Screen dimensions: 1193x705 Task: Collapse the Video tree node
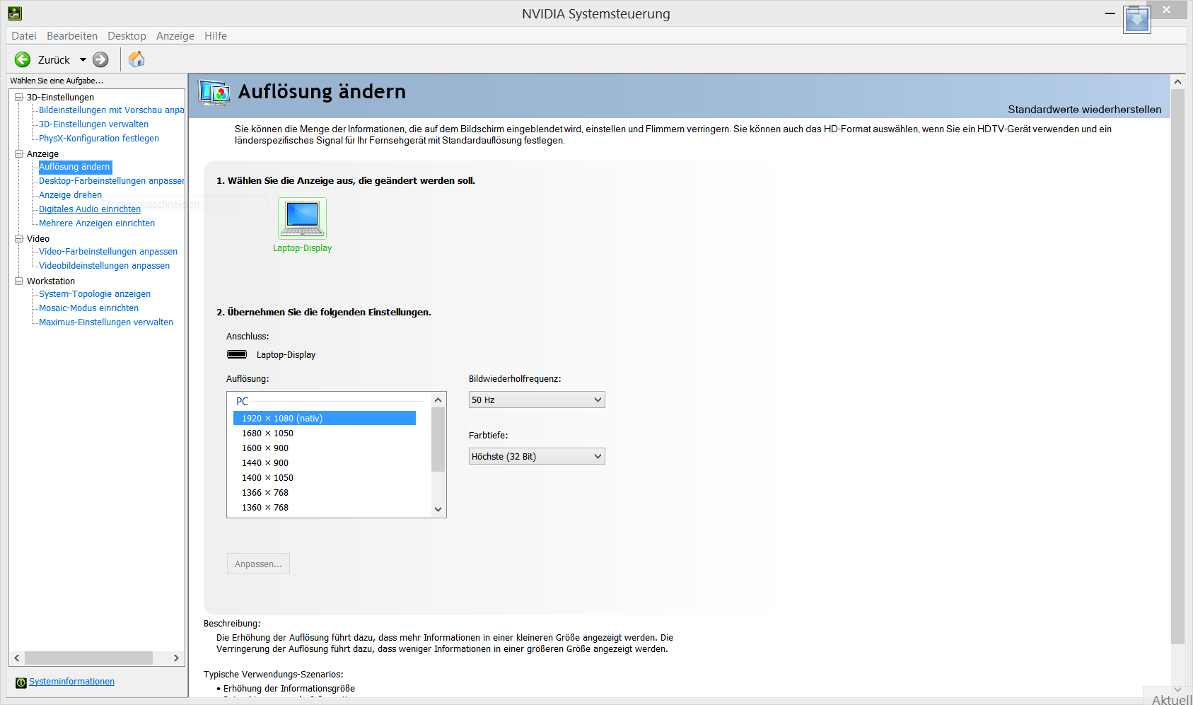coord(19,238)
